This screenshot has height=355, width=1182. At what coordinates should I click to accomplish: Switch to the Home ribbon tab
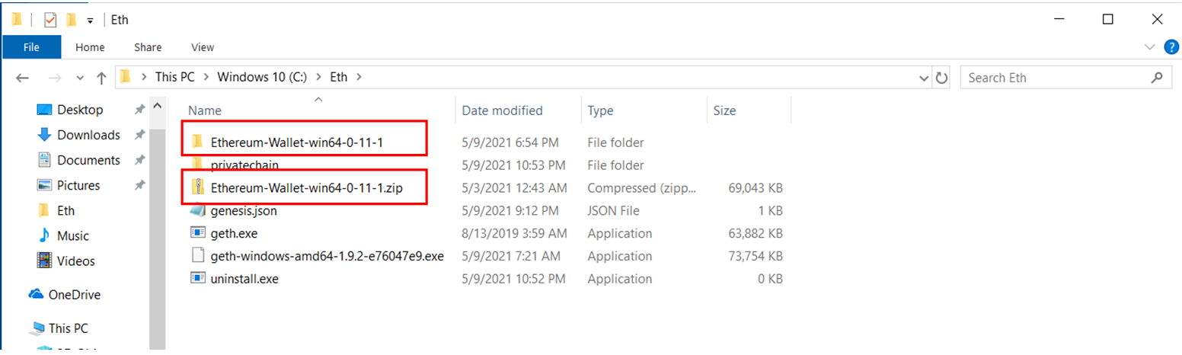coord(90,47)
